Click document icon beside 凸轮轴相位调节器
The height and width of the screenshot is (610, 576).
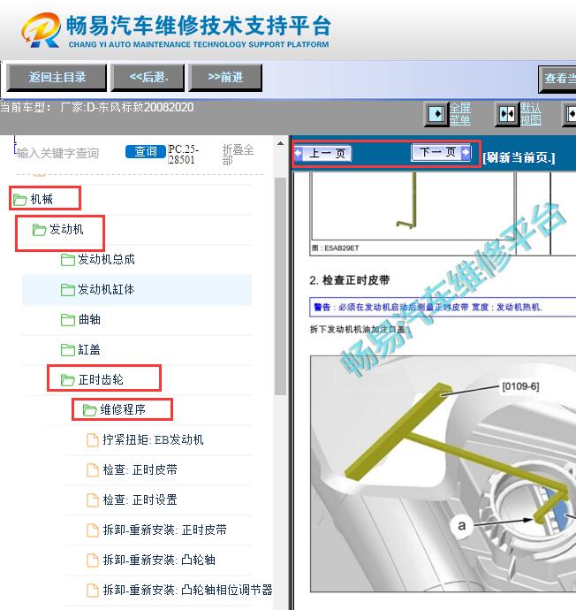click(x=92, y=591)
